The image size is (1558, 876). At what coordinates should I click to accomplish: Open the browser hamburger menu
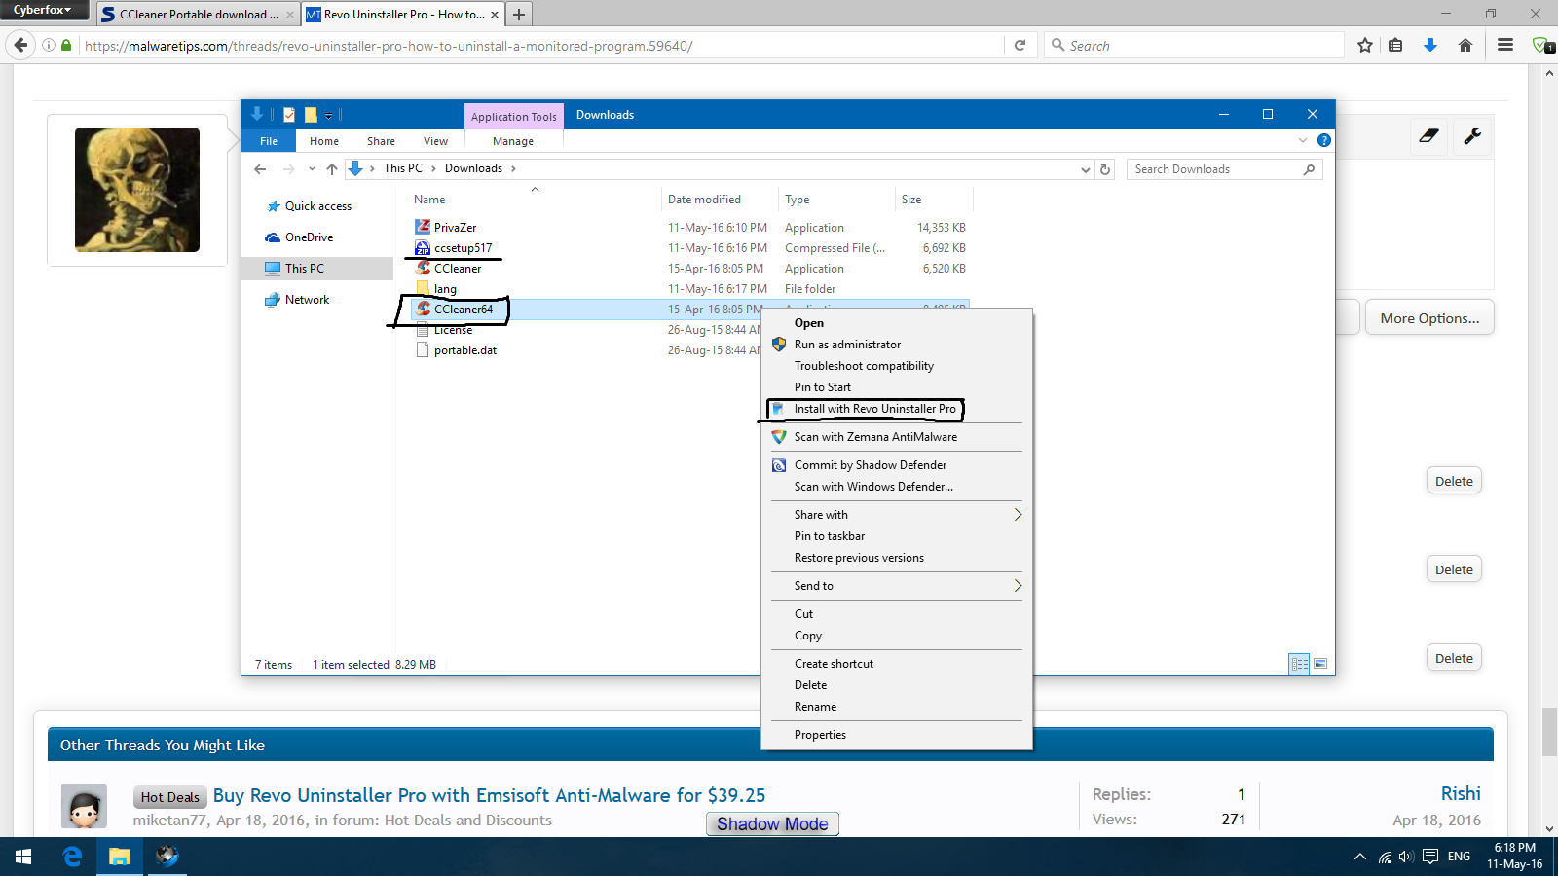1504,45
